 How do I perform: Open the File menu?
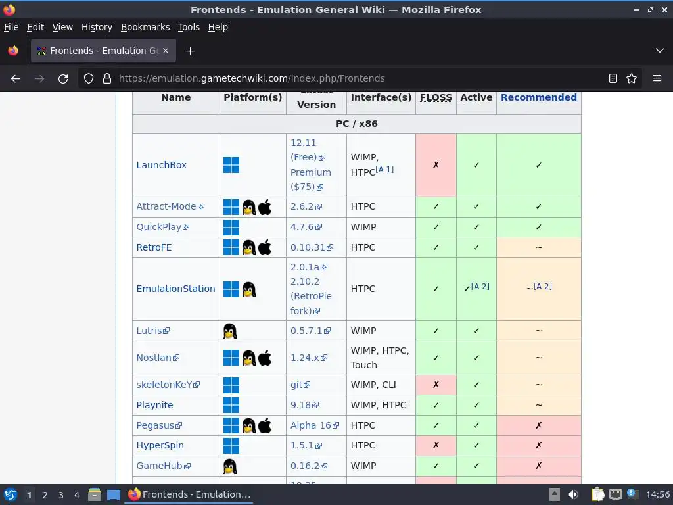point(11,27)
